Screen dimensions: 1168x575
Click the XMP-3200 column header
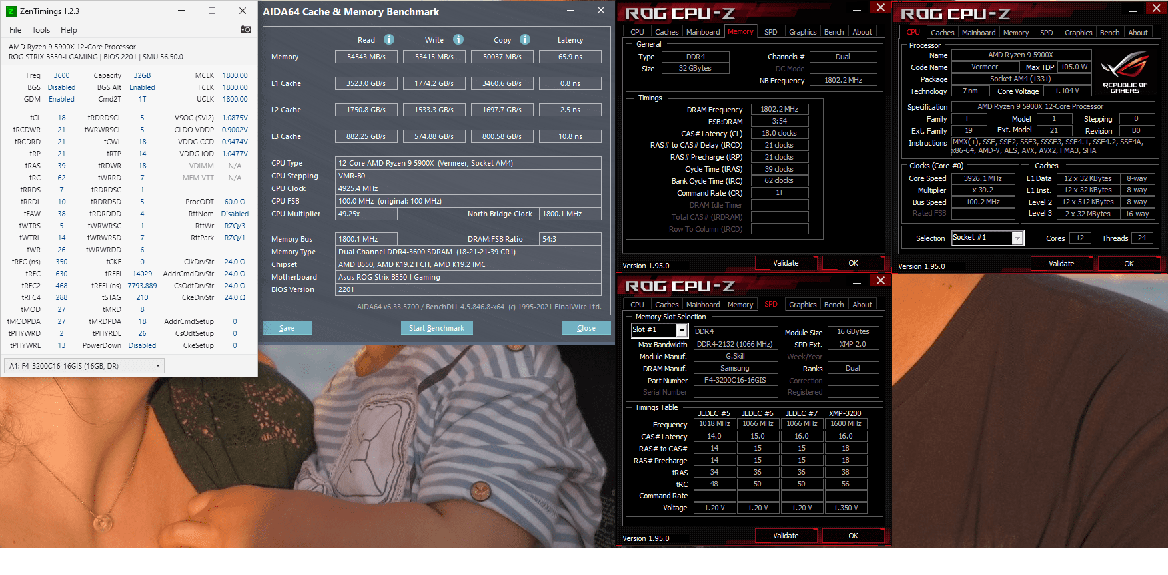coord(845,413)
